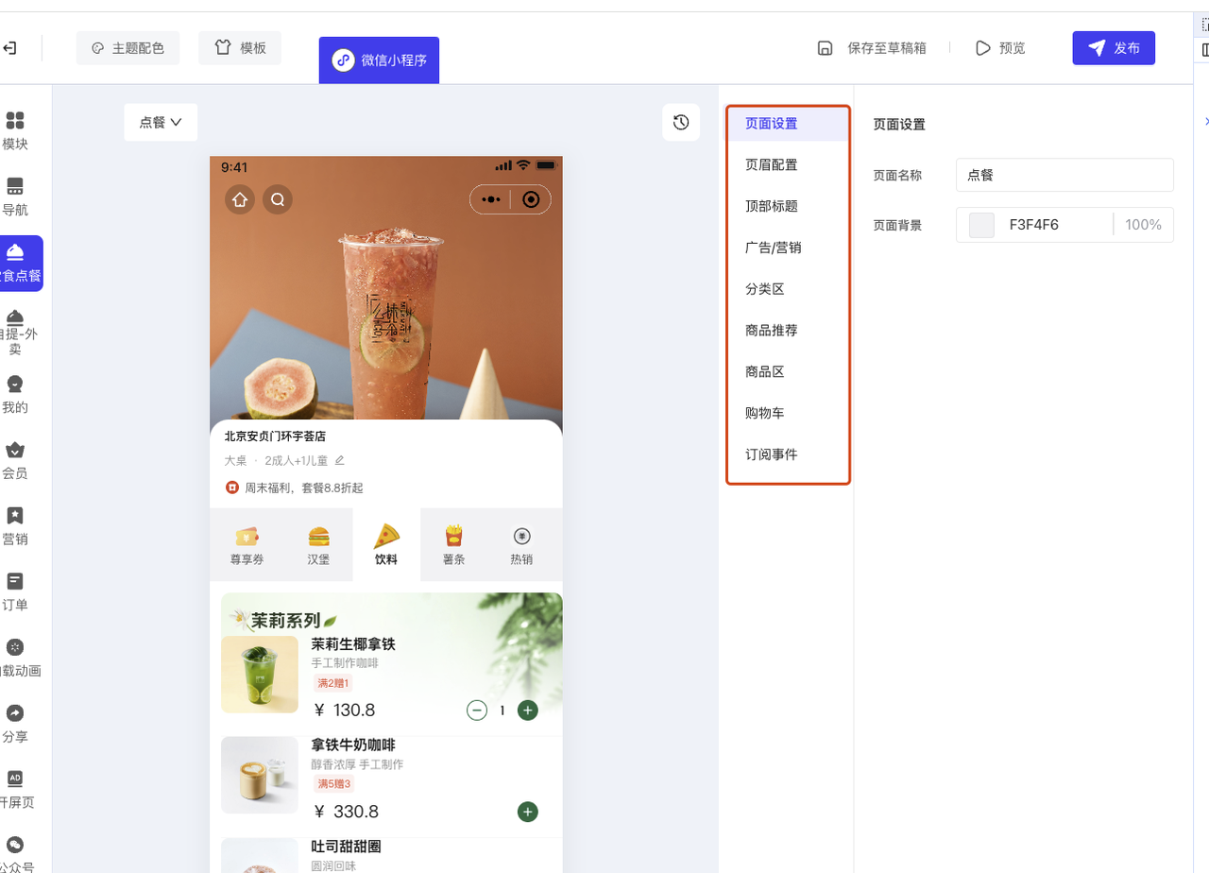Open the 点餐 page dropdown
Screen dimensions: 1209x873
pos(161,122)
